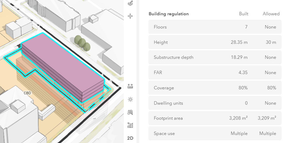Open the layers tool icon
The height and width of the screenshot is (143, 285).
click(x=130, y=3)
